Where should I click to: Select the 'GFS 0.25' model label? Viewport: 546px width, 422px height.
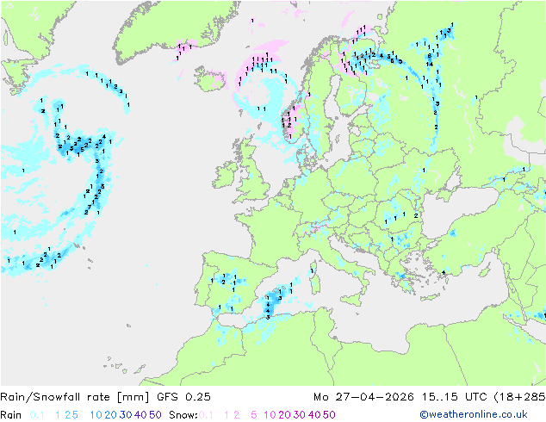183,397
